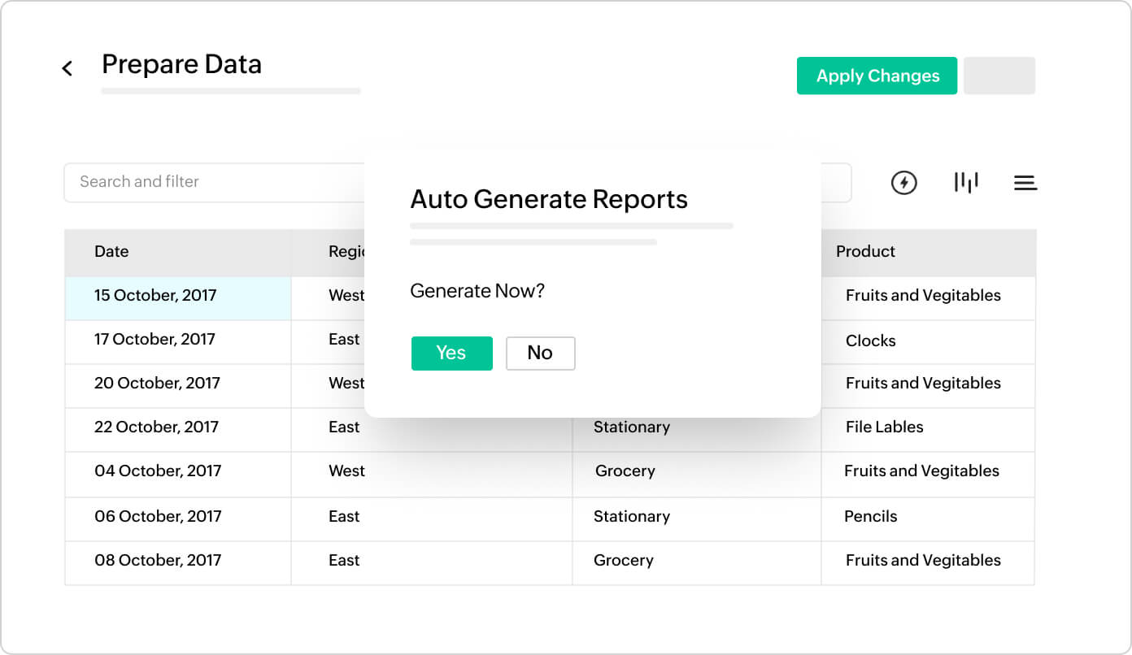Select Grocery cell in 08 October row
Viewport: 1132px width, 655px height.
(623, 561)
